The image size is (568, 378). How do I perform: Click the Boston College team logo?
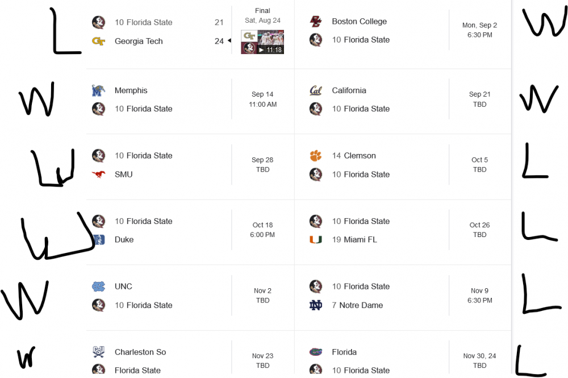click(316, 22)
